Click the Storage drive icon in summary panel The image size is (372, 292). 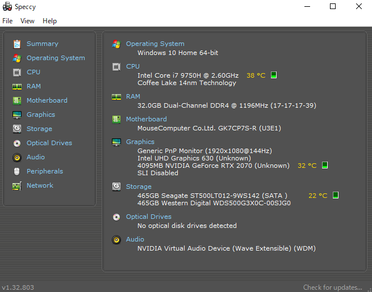(x=116, y=187)
